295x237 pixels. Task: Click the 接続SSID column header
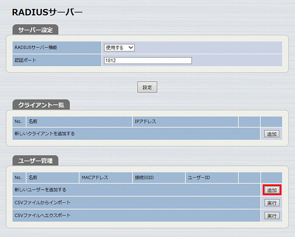(x=144, y=177)
